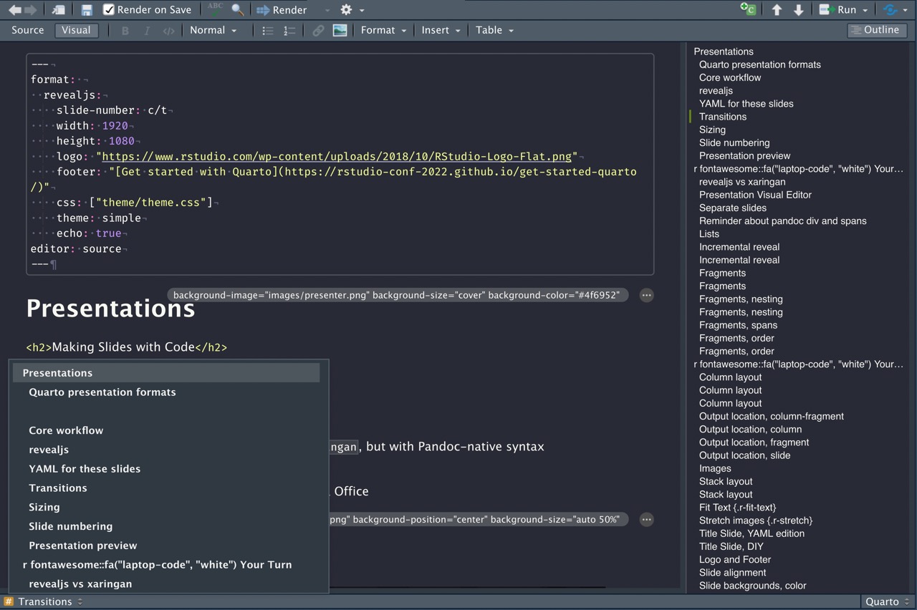Click the Render button
Viewport: 917px width, 610px height.
282,10
